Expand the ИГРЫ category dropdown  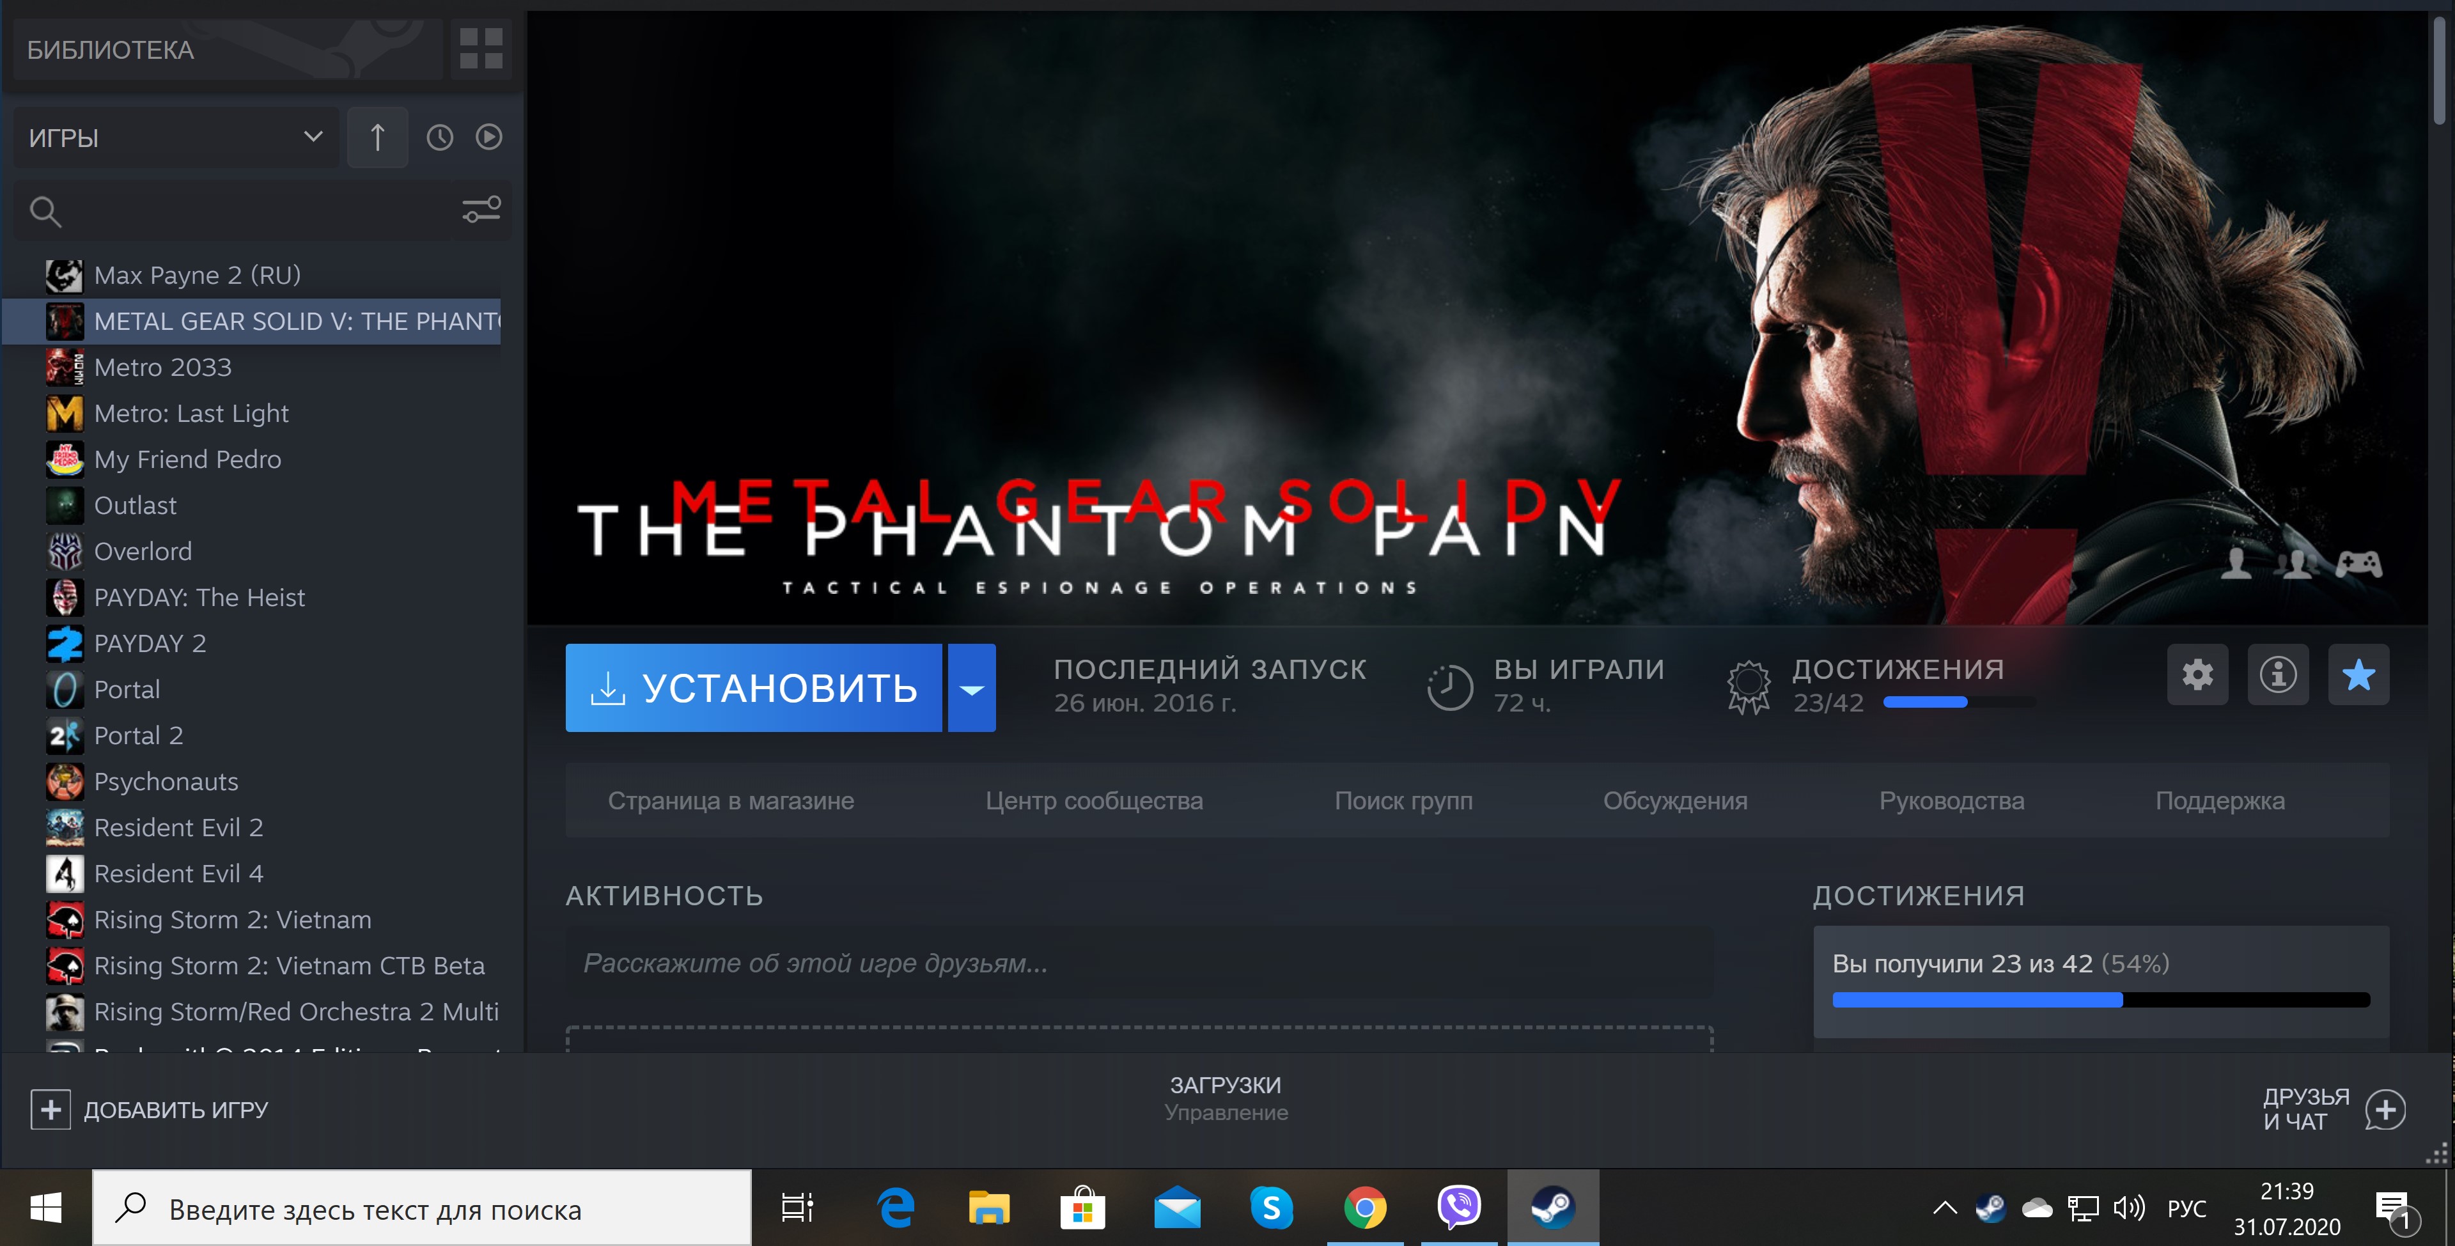pyautogui.click(x=313, y=137)
